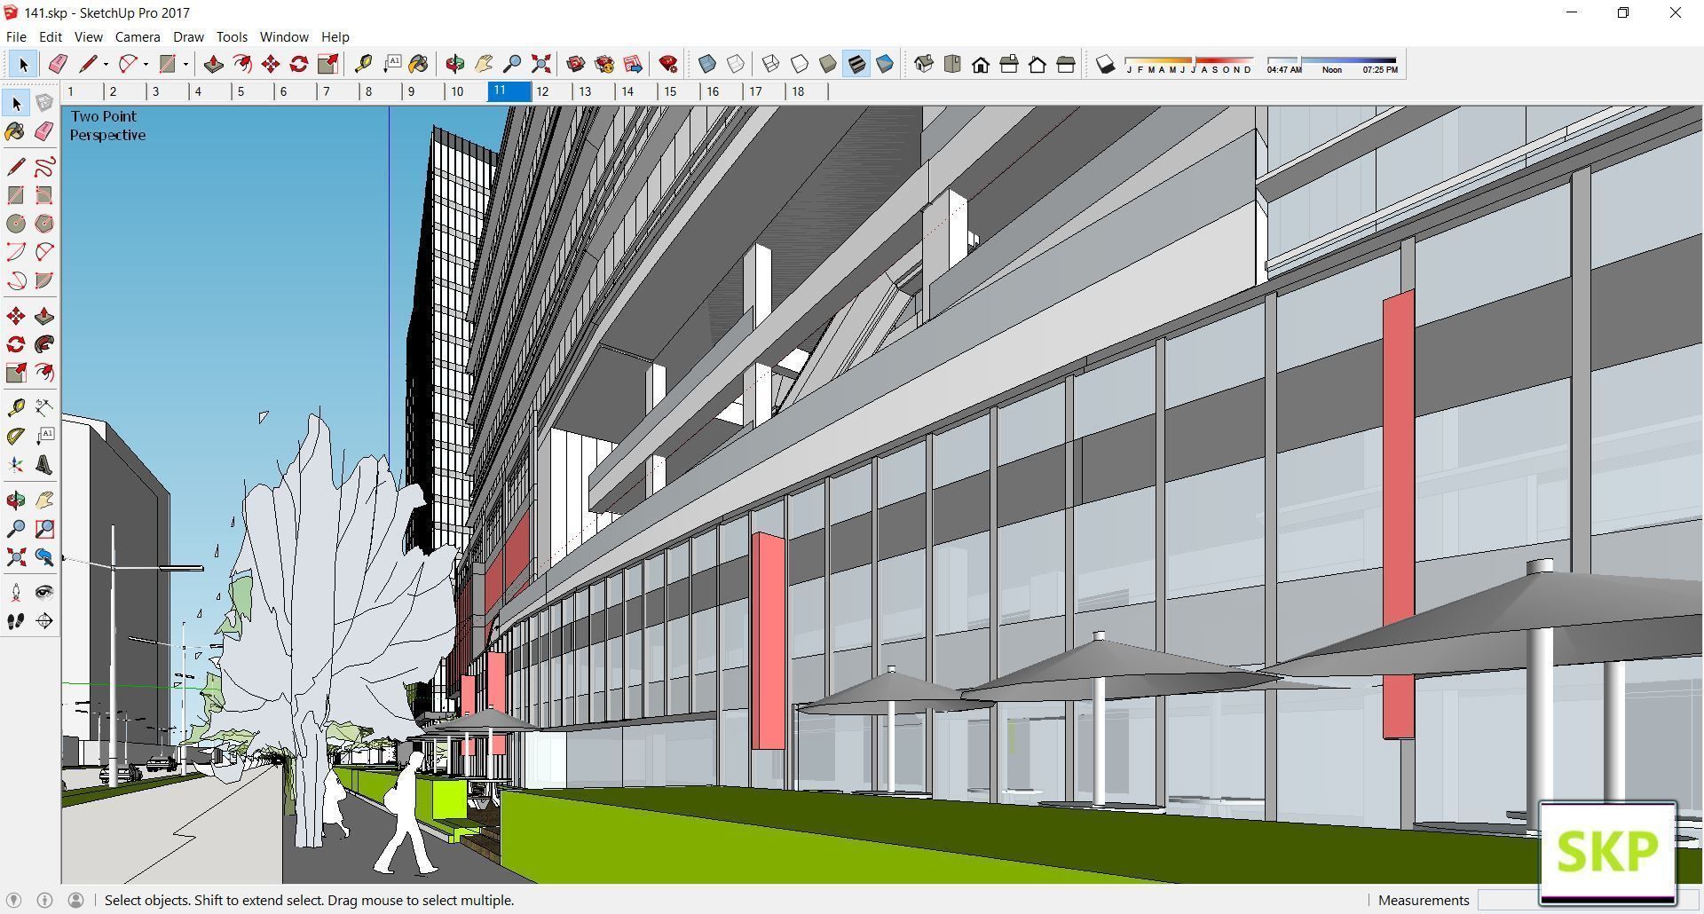Image resolution: width=1704 pixels, height=914 pixels.
Task: Switch to Top standard view icon
Action: coord(952,64)
